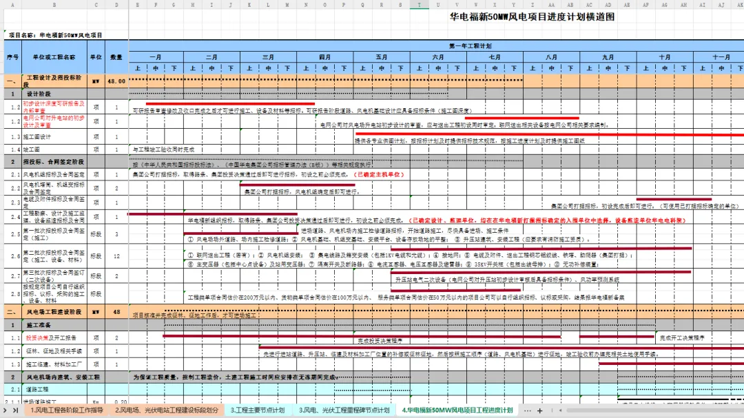Switch to tab 2.风电场、光伏电站工程建设标段划分

pyautogui.click(x=167, y=410)
